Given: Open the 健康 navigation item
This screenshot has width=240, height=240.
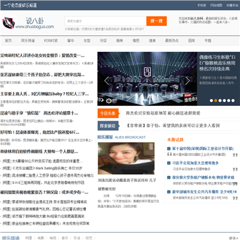Looking at the screenshot, I should (152, 41).
